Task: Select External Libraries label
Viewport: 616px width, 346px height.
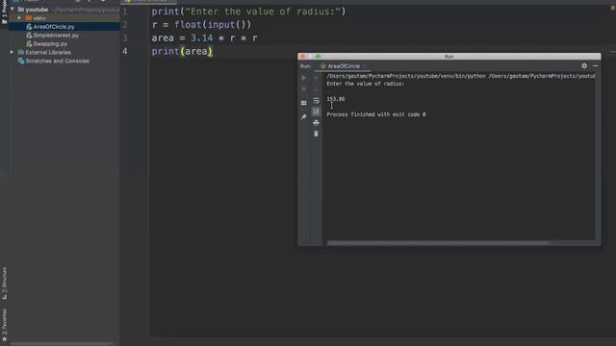Action: pyautogui.click(x=48, y=52)
